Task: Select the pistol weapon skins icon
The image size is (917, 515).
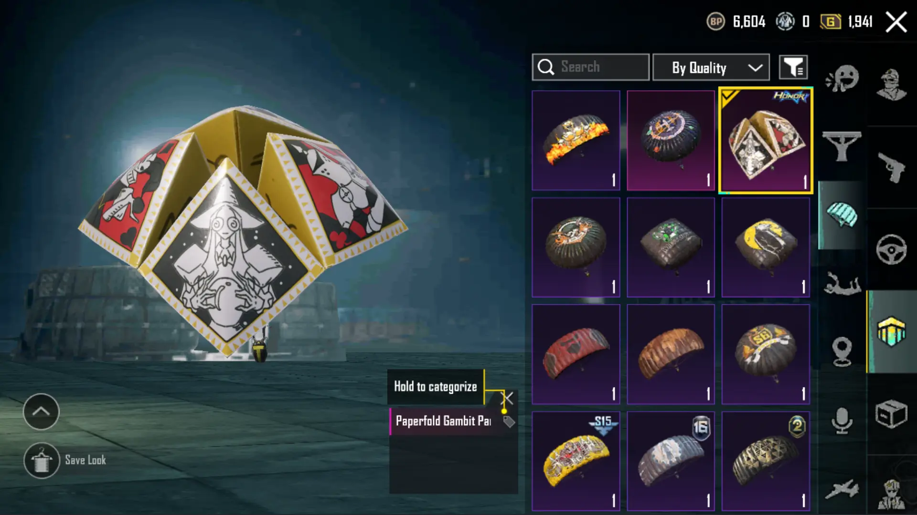Action: click(x=891, y=167)
